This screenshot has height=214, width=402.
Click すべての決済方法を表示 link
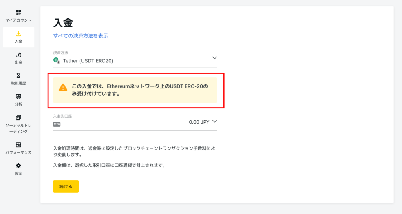tap(80, 36)
